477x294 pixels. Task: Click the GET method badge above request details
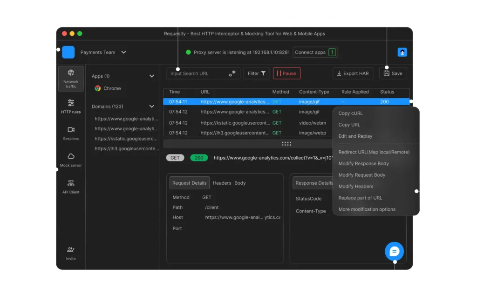[175, 158]
